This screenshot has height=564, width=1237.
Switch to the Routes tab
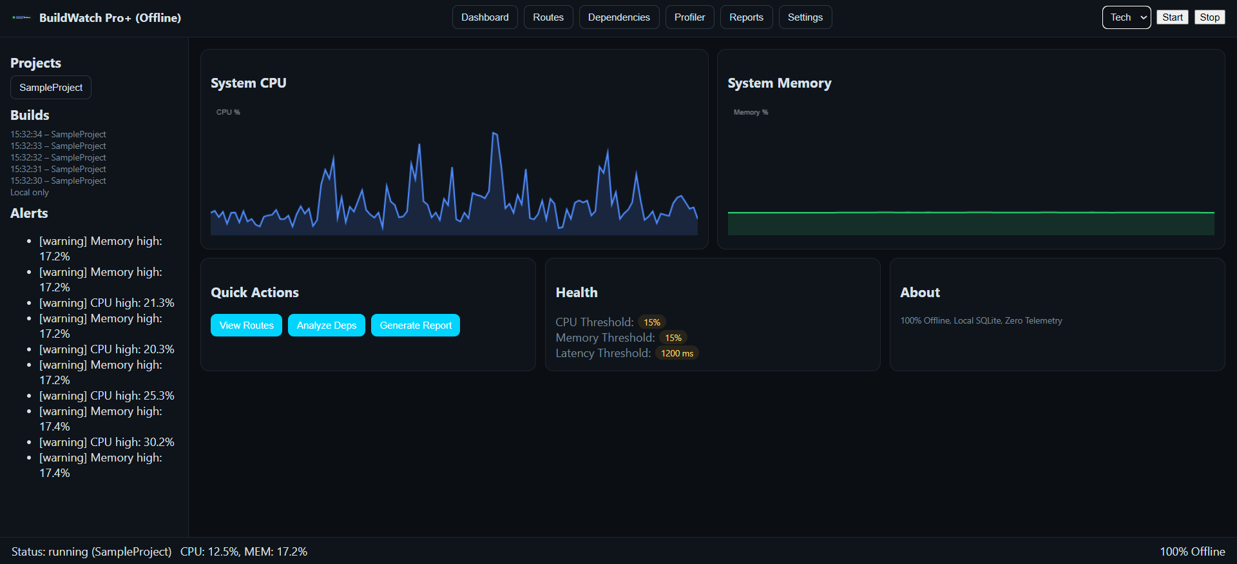click(548, 17)
